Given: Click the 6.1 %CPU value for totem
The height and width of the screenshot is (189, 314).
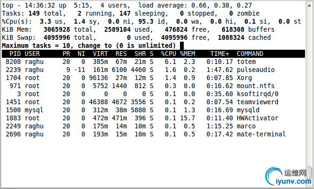Looking at the screenshot, I should pyautogui.click(x=170, y=62).
